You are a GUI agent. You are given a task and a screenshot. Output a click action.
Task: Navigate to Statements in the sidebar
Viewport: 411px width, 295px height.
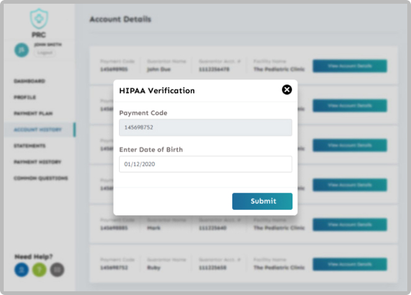pyautogui.click(x=30, y=146)
